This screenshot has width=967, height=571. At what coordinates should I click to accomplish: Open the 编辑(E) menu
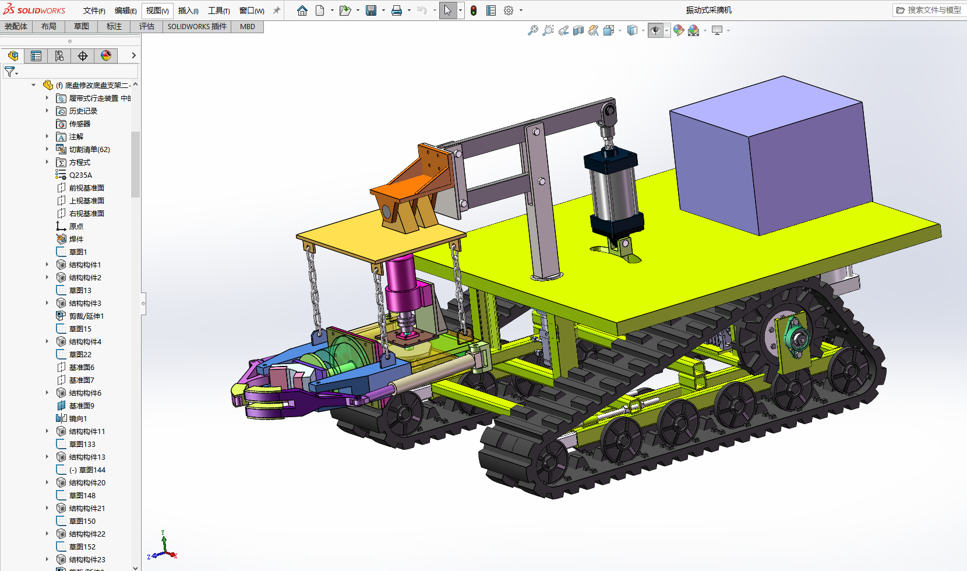[x=125, y=10]
